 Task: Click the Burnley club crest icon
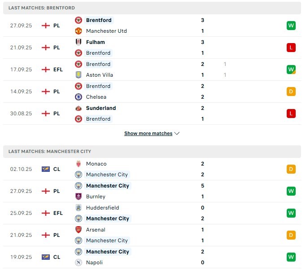point(79,197)
